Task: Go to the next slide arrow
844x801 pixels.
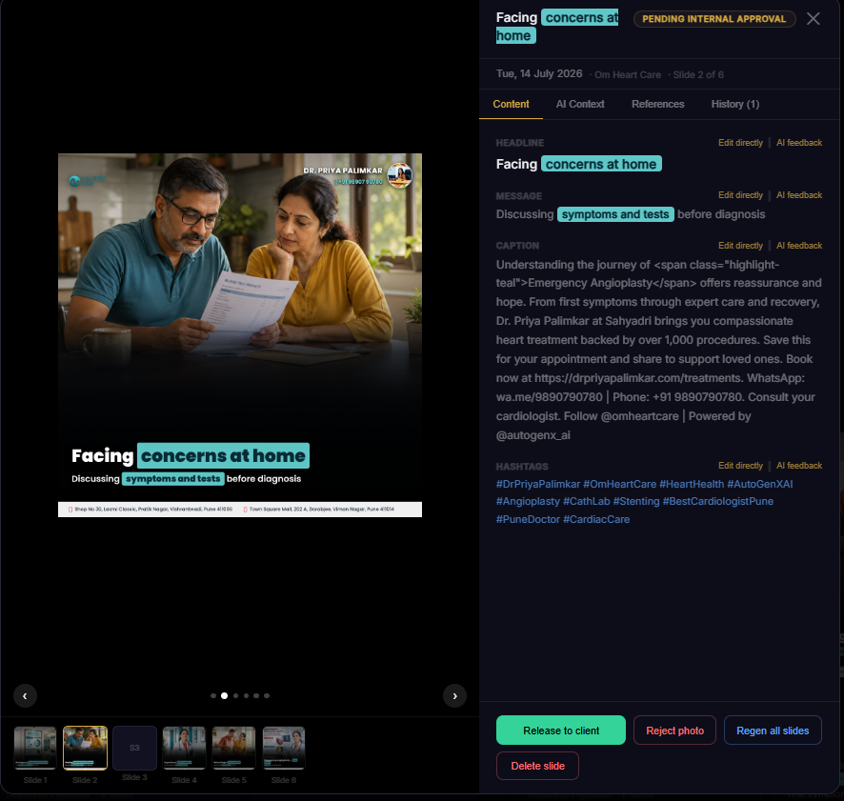Action: [454, 695]
